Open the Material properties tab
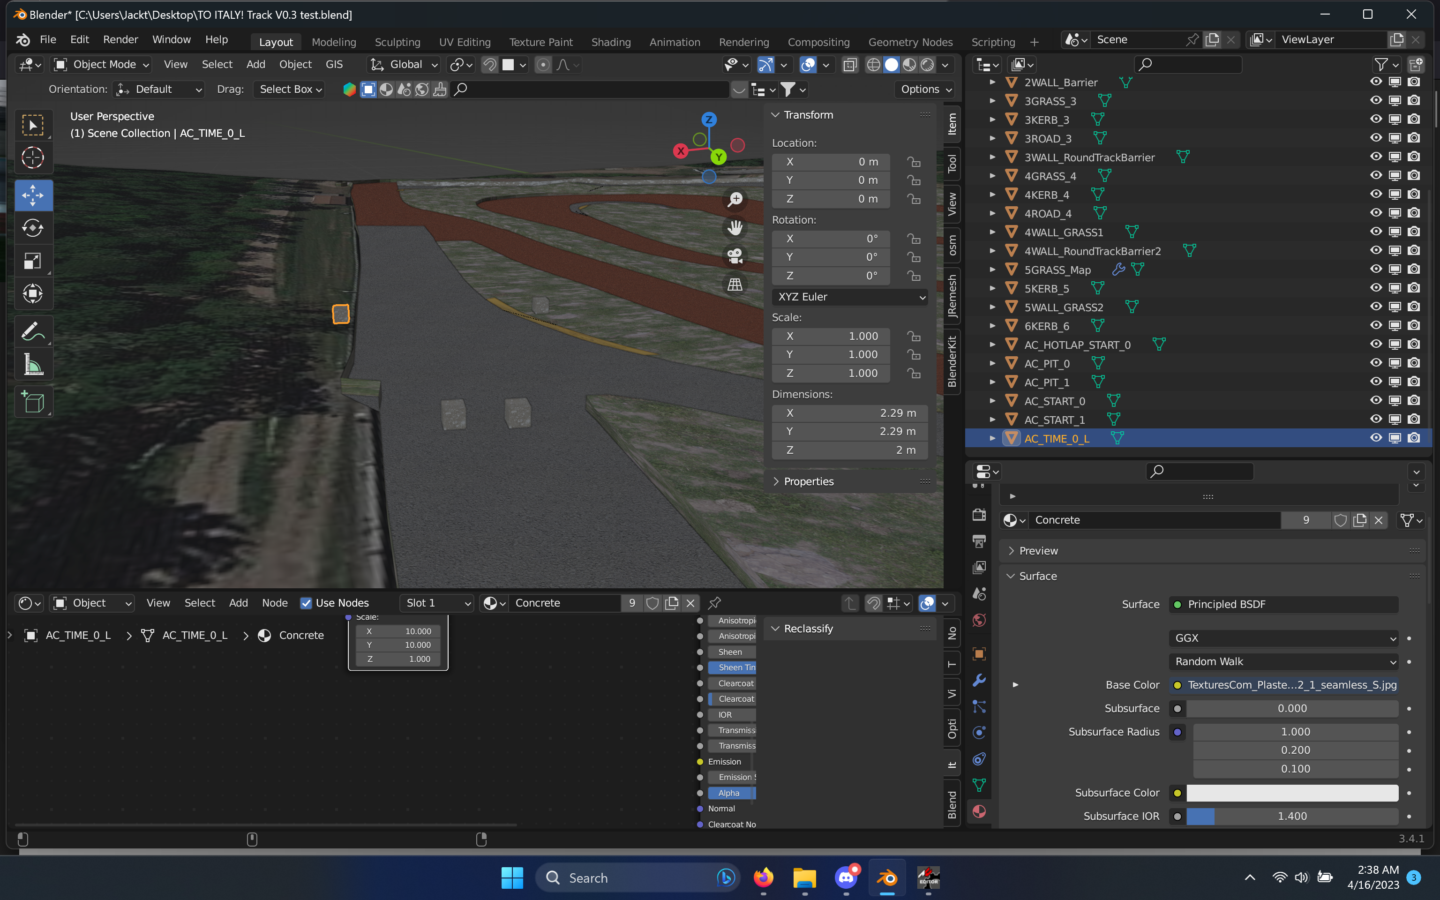Viewport: 1440px width, 900px height. (x=979, y=811)
